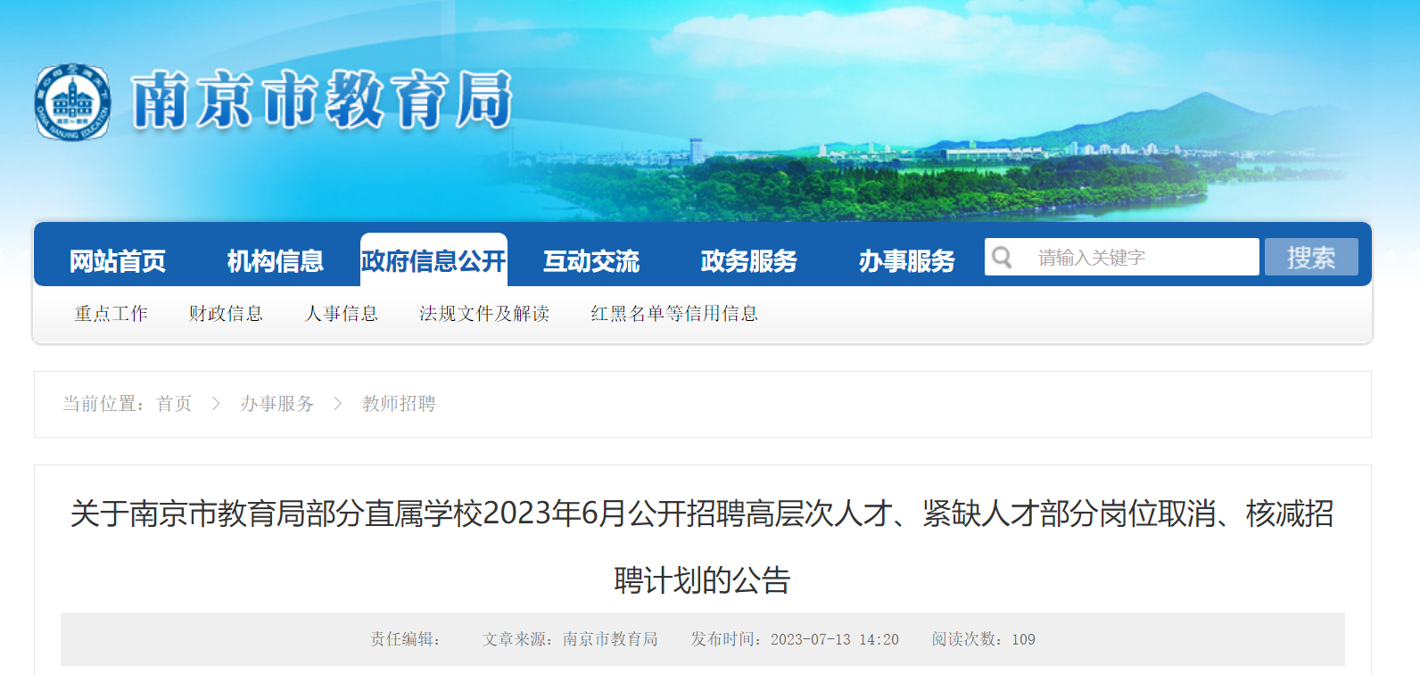Viewport: 1420px width, 674px height.
Task: Open the 重点工作 submenu link
Action: (111, 314)
